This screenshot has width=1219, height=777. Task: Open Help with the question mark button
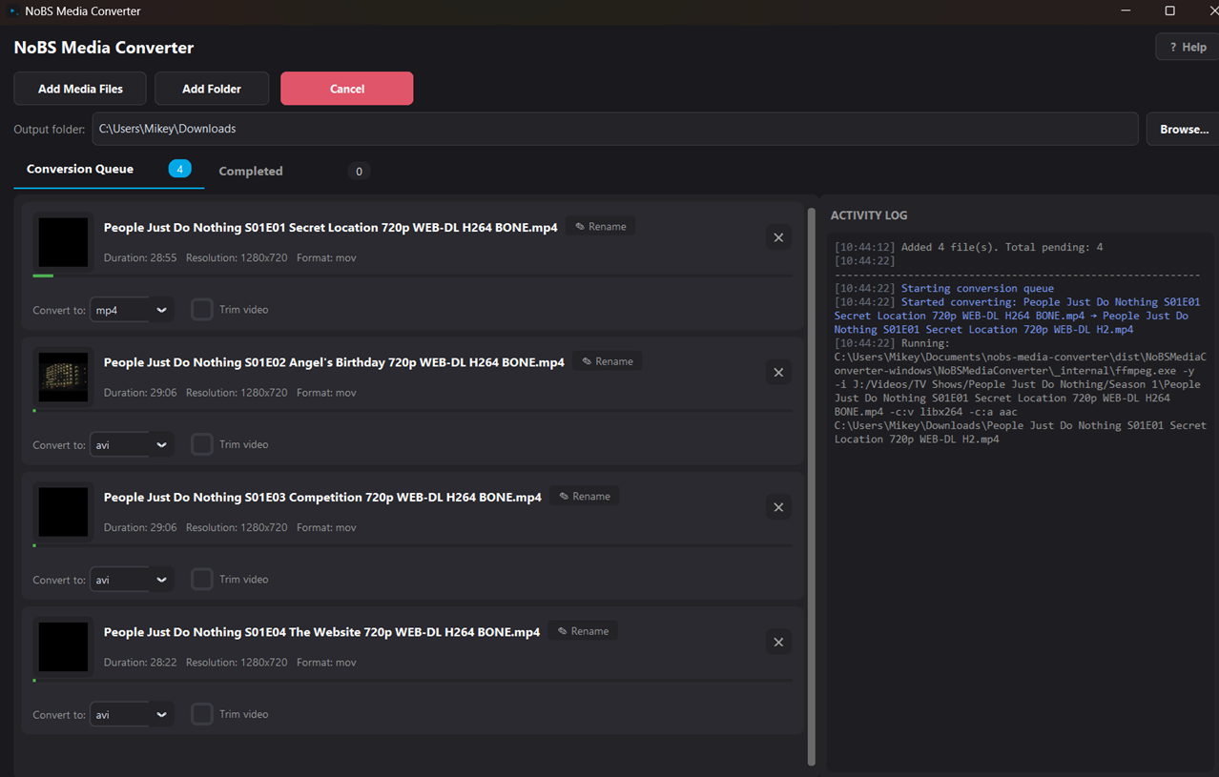[x=1188, y=47]
